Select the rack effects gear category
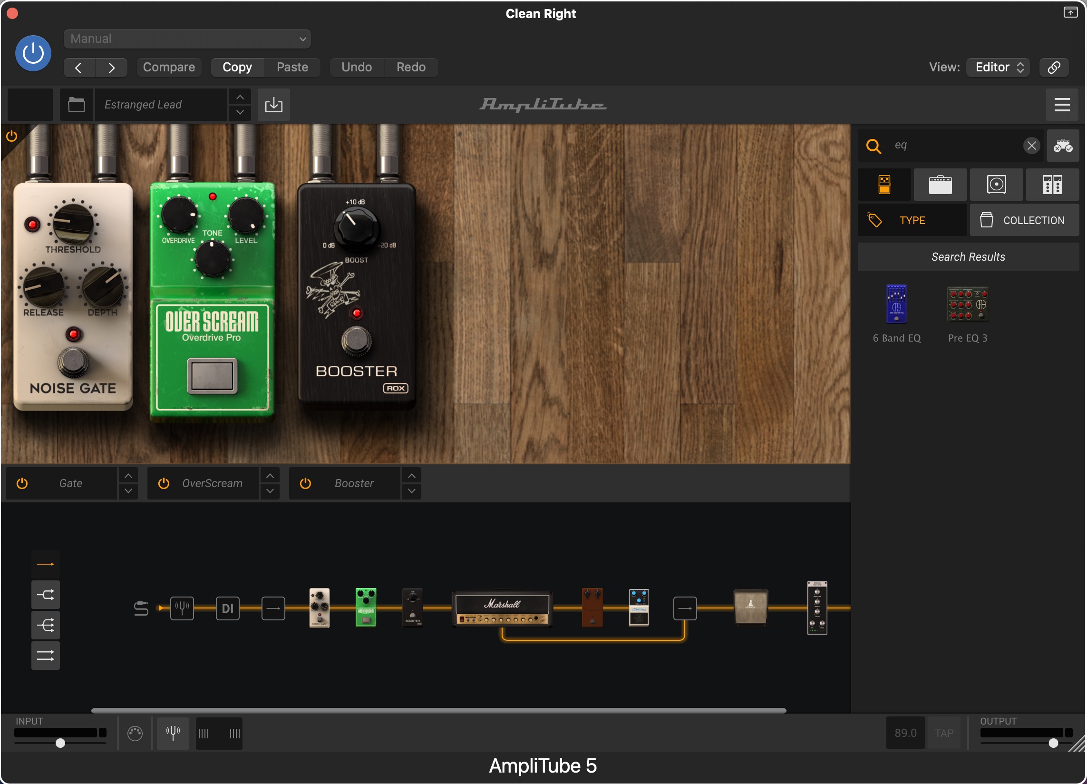This screenshot has width=1087, height=784. click(1052, 185)
